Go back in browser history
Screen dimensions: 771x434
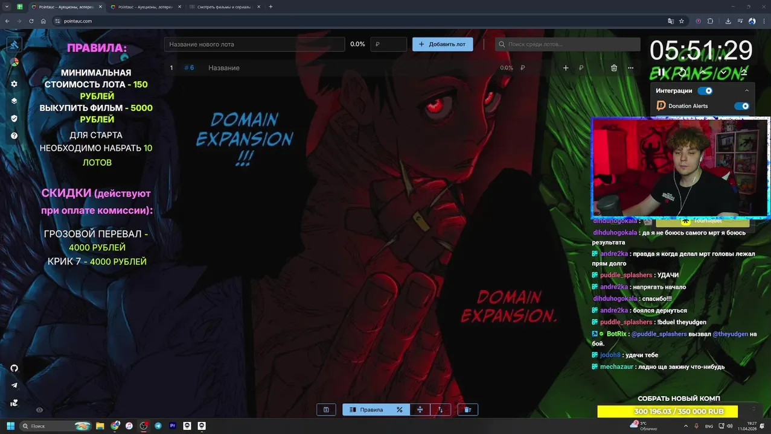(x=7, y=21)
